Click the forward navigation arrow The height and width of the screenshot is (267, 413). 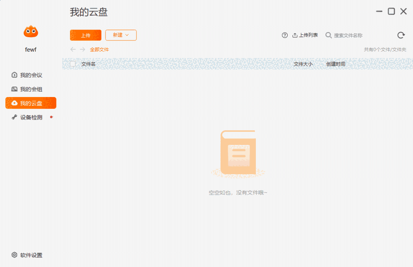tap(82, 49)
